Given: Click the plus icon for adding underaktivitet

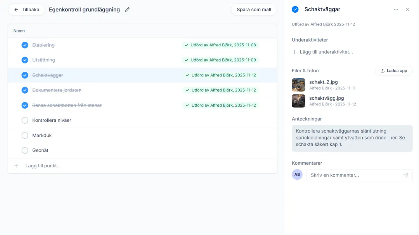Looking at the screenshot, I should 294,52.
